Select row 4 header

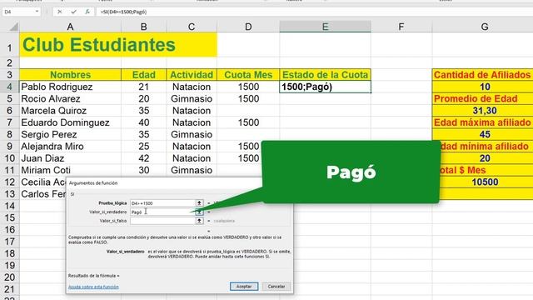tap(9, 87)
